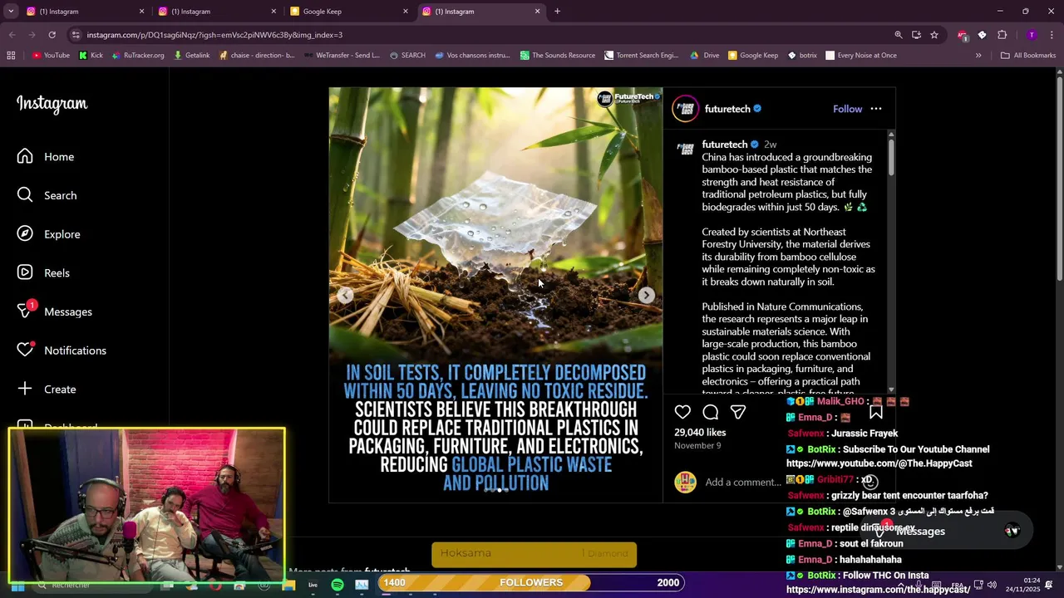This screenshot has width=1064, height=598.
Task: Click the page's main vertical scrollbar
Action: [1059, 179]
